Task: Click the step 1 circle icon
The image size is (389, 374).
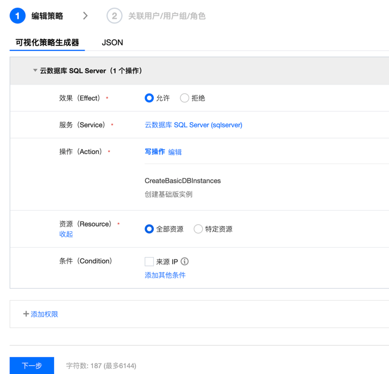Action: tap(18, 16)
